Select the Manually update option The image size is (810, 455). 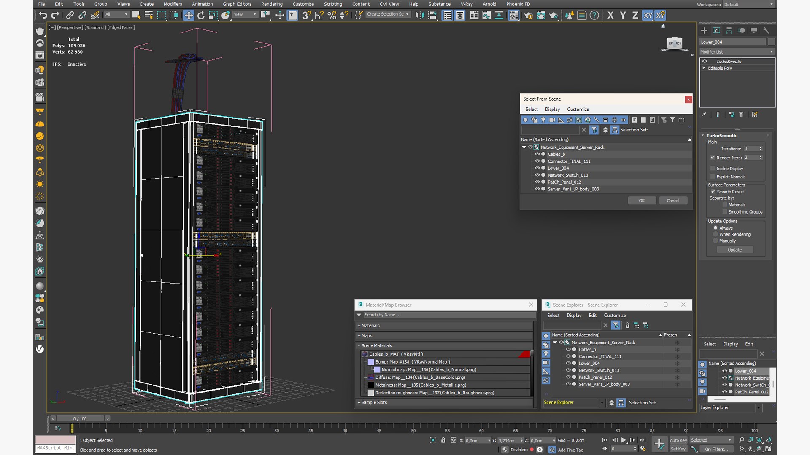[715, 241]
